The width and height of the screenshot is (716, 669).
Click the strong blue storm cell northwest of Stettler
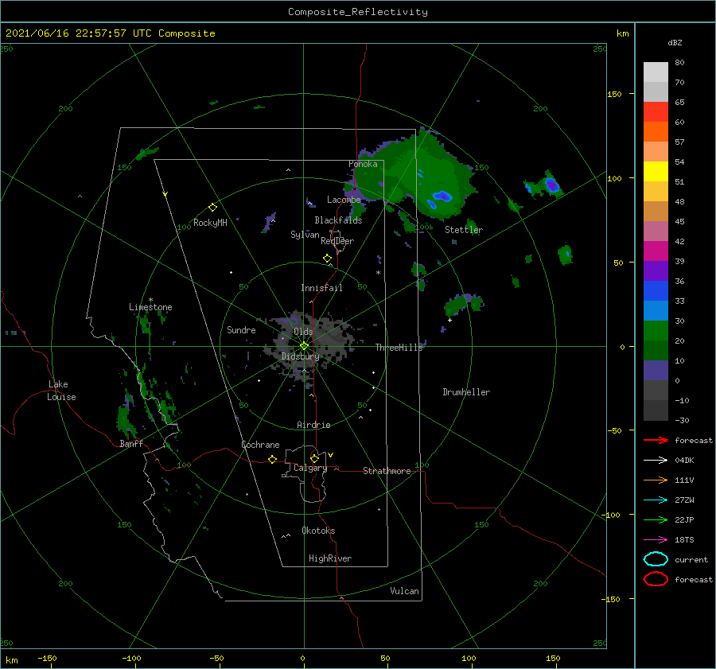pos(442,196)
